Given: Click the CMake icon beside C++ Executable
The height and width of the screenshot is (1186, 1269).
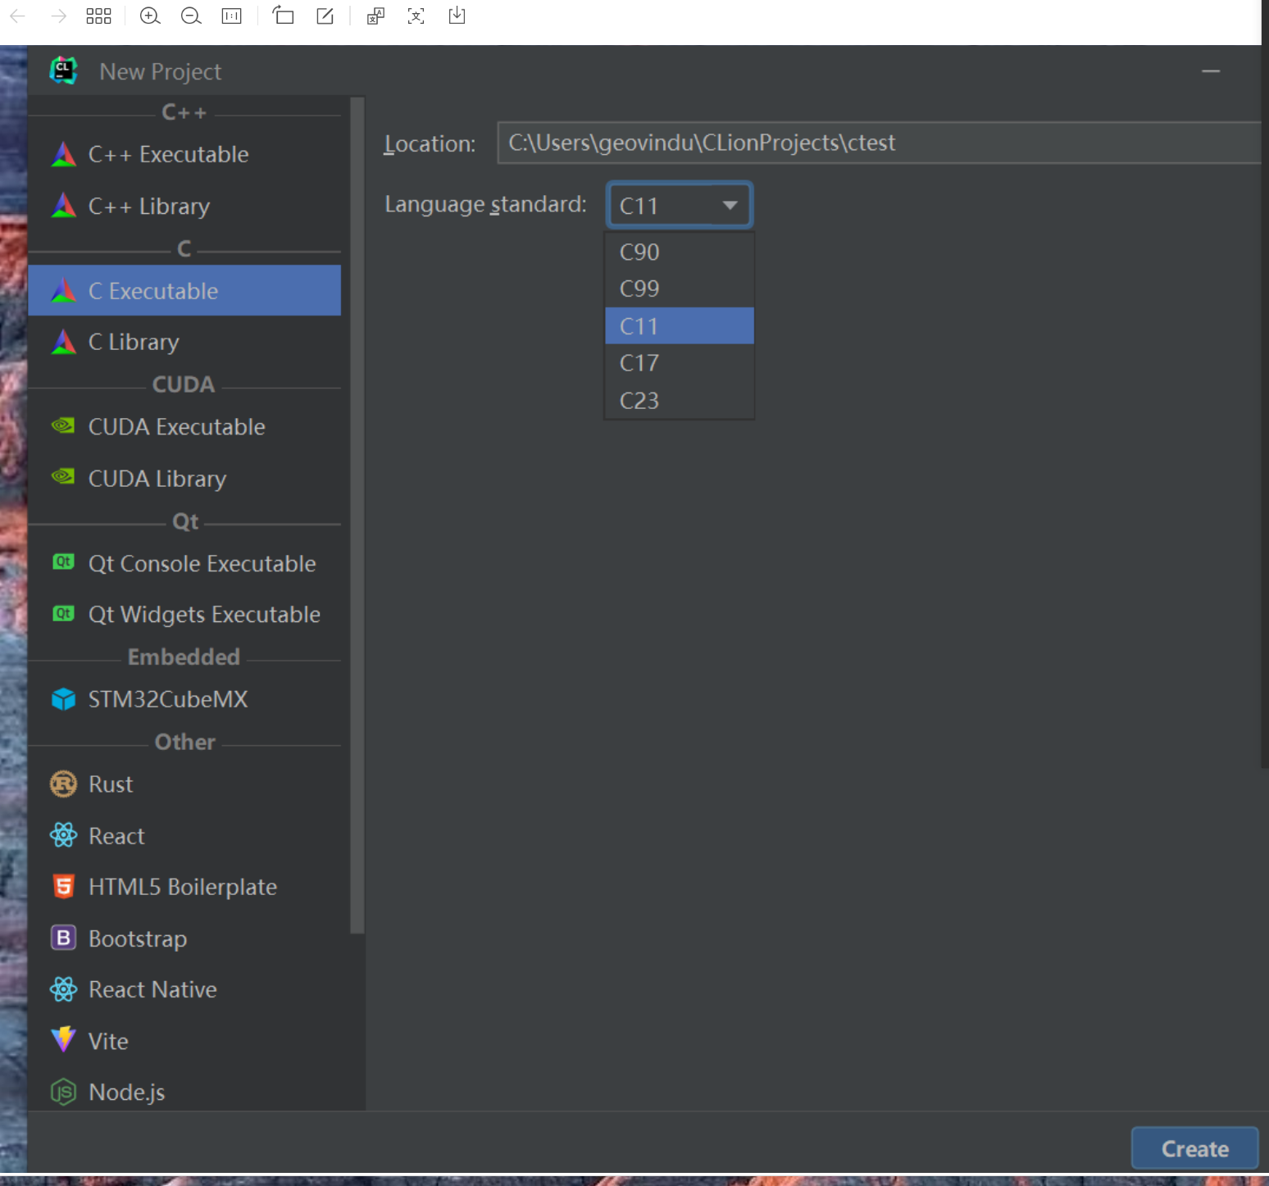Looking at the screenshot, I should [x=63, y=154].
